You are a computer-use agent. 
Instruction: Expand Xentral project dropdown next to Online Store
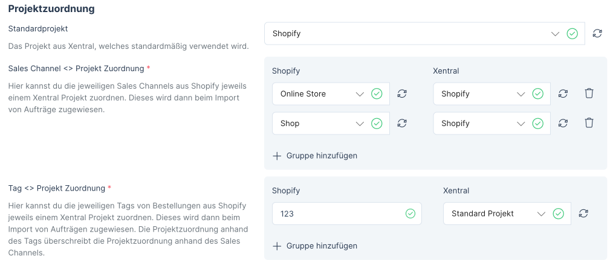click(520, 94)
